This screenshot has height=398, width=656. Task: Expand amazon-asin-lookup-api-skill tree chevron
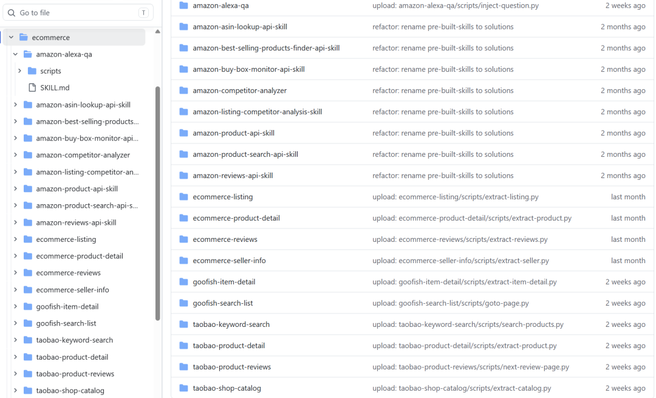pos(15,105)
